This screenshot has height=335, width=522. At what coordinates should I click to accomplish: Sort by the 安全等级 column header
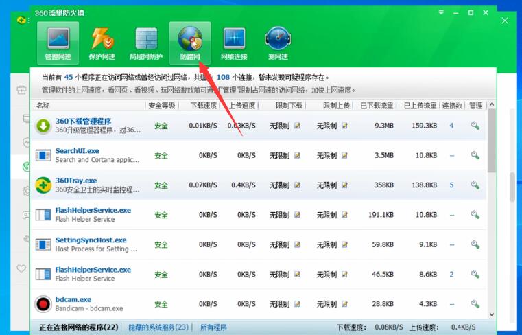pyautogui.click(x=162, y=106)
